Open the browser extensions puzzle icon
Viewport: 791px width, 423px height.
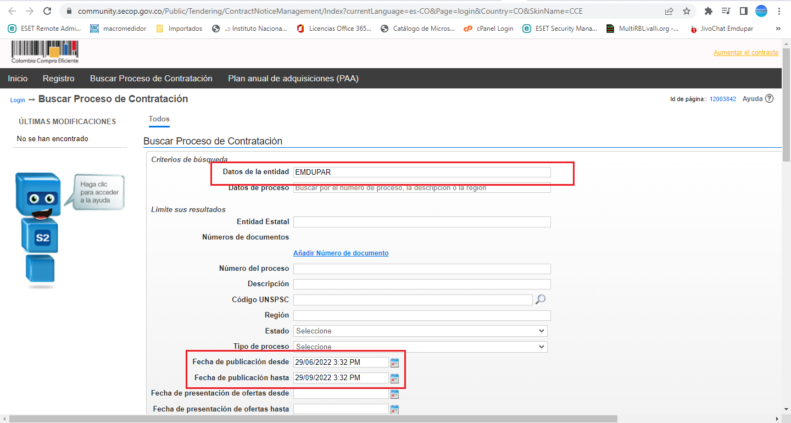[709, 11]
